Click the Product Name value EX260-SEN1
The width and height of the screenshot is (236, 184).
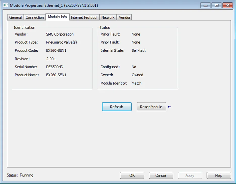click(56, 75)
